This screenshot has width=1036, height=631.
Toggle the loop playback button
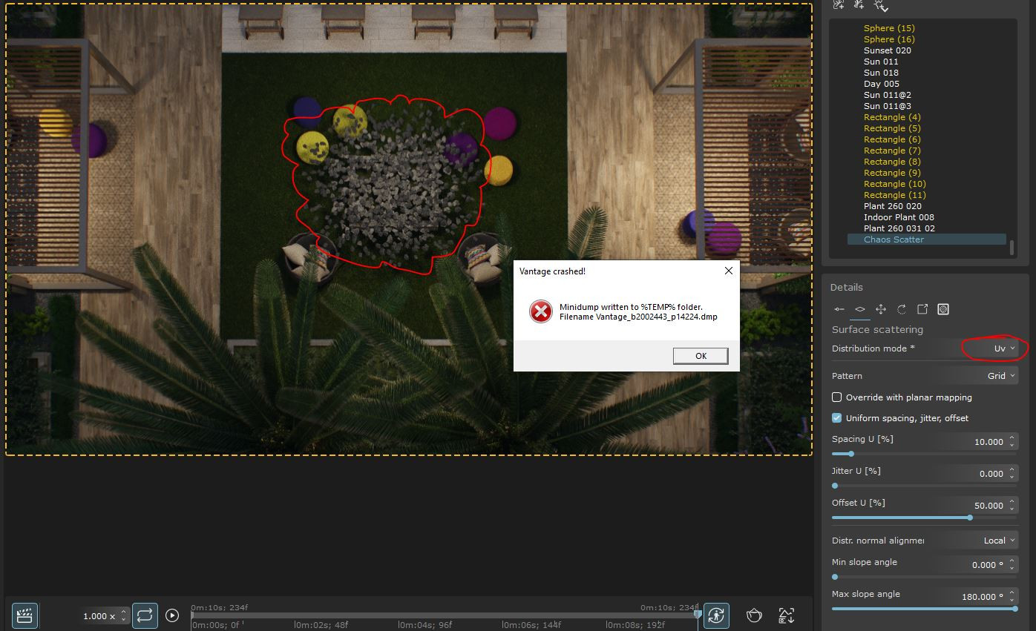[x=145, y=615]
